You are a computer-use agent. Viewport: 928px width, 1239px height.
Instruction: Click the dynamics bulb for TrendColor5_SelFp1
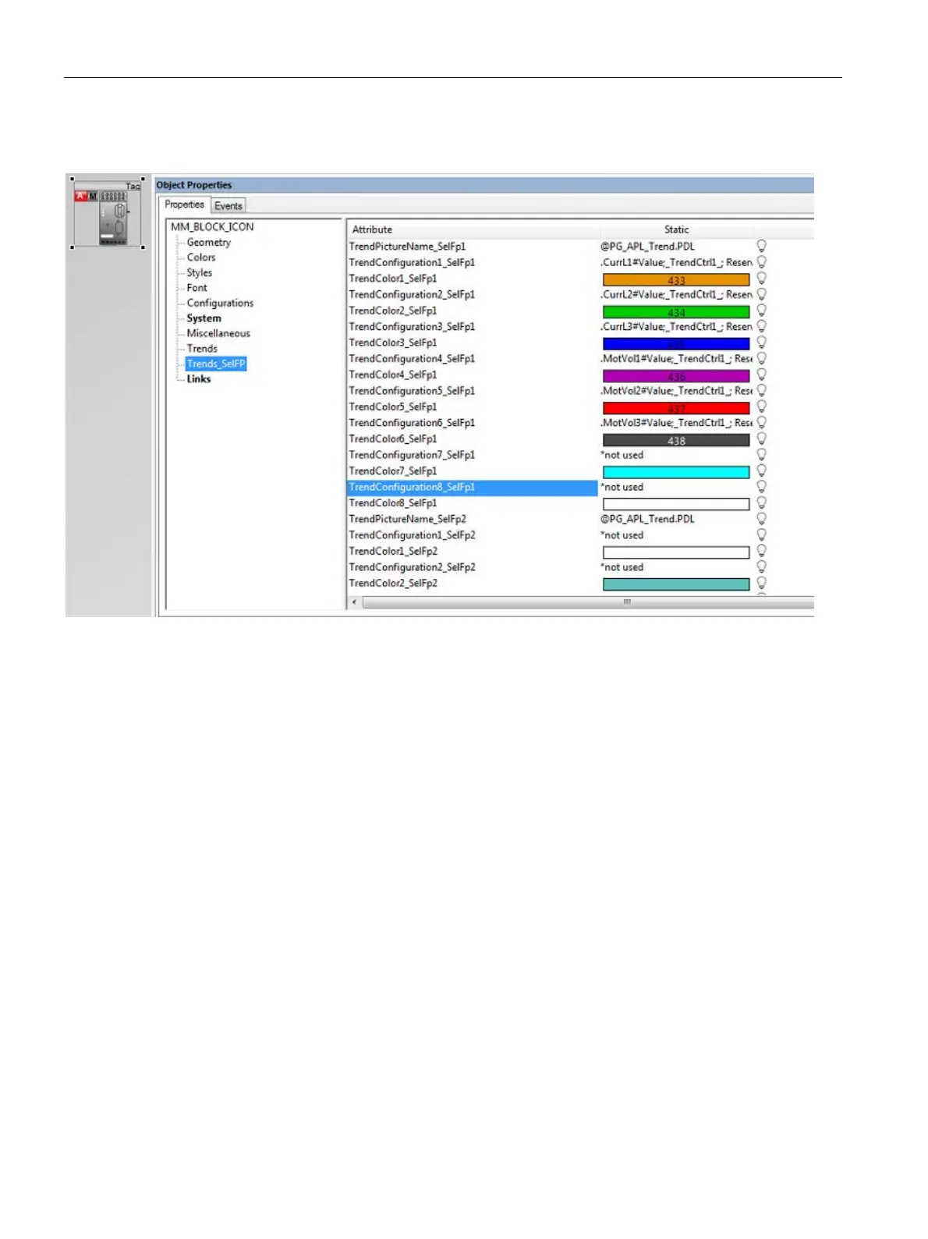pos(761,406)
